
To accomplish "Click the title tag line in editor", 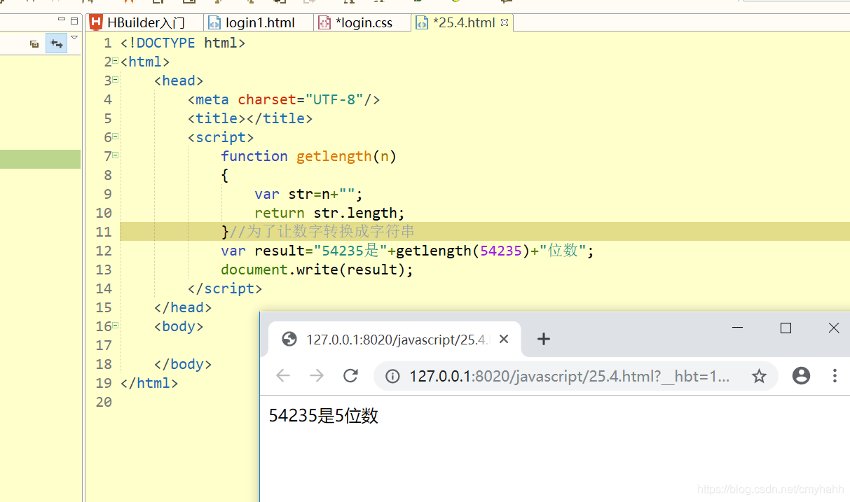I will pyautogui.click(x=250, y=118).
